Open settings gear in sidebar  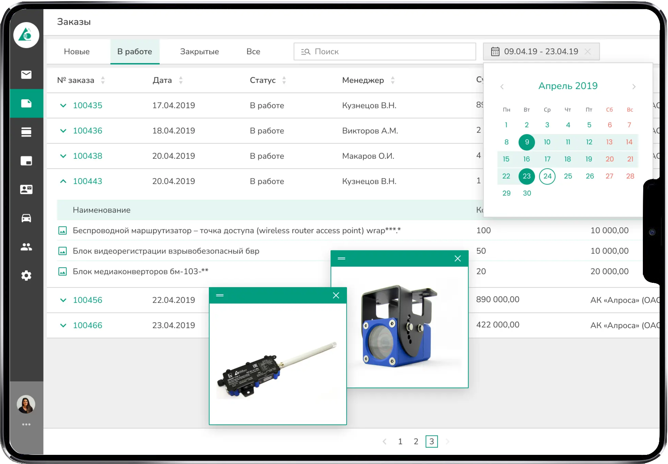click(26, 276)
